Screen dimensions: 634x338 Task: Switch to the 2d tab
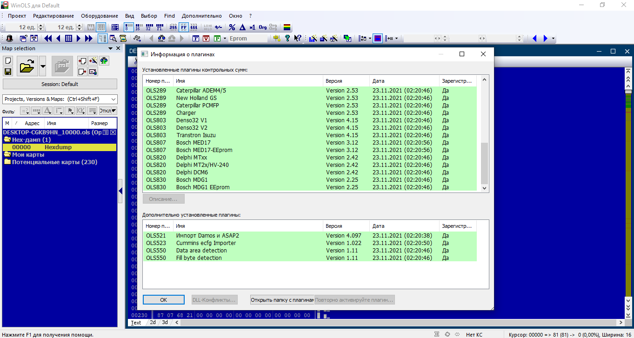point(153,322)
